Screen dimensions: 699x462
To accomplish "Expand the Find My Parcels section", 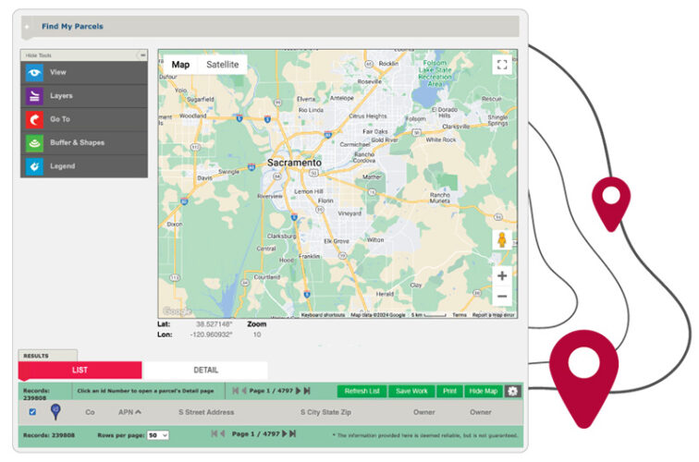I will click(28, 27).
